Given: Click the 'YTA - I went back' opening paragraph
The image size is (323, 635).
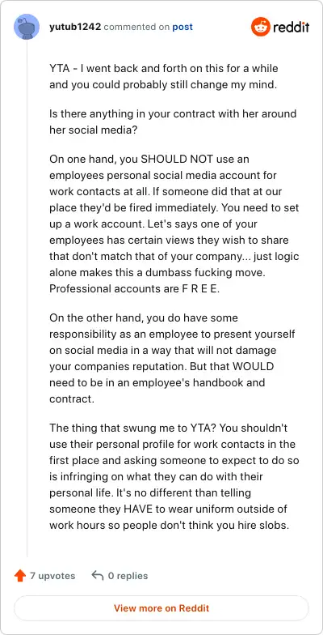Looking at the screenshot, I should (x=163, y=76).
